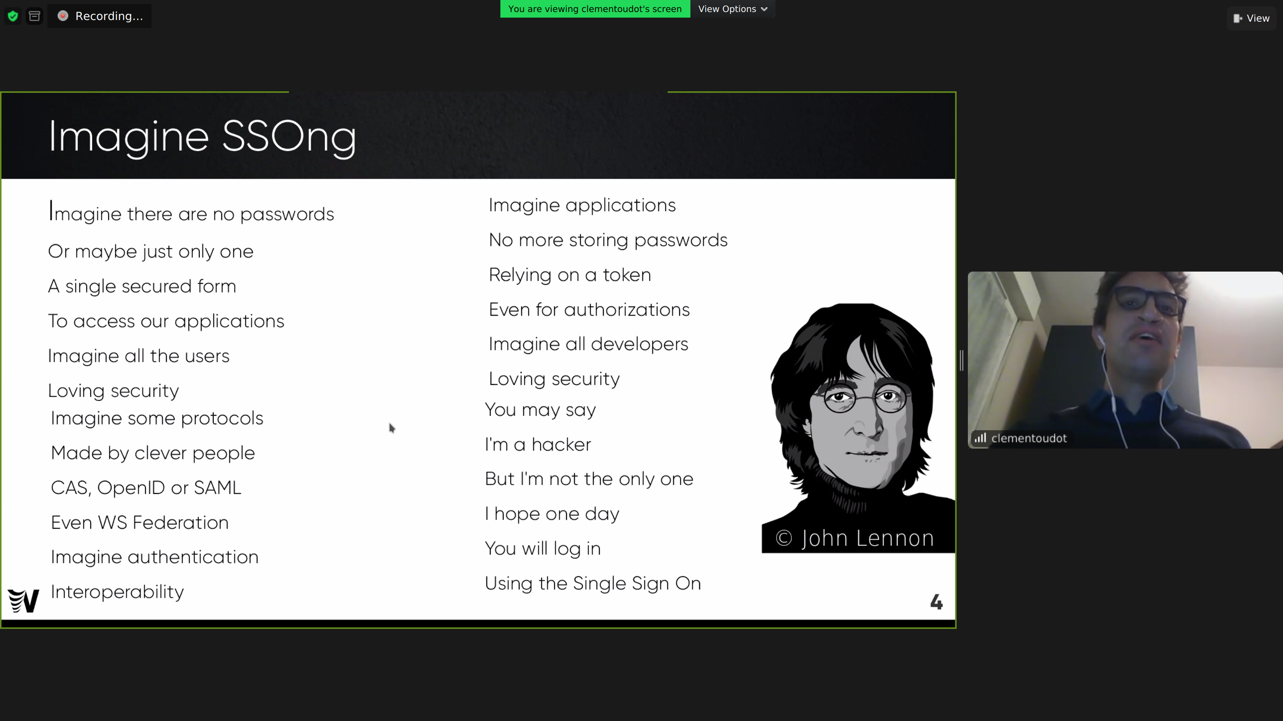The height and width of the screenshot is (721, 1283).
Task: Select clementoudot's webcam video thumbnail
Action: [x=1125, y=360]
